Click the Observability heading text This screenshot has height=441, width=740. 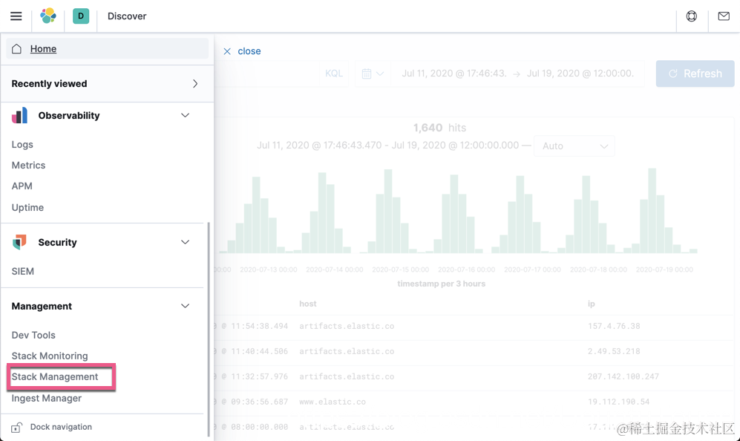point(69,116)
